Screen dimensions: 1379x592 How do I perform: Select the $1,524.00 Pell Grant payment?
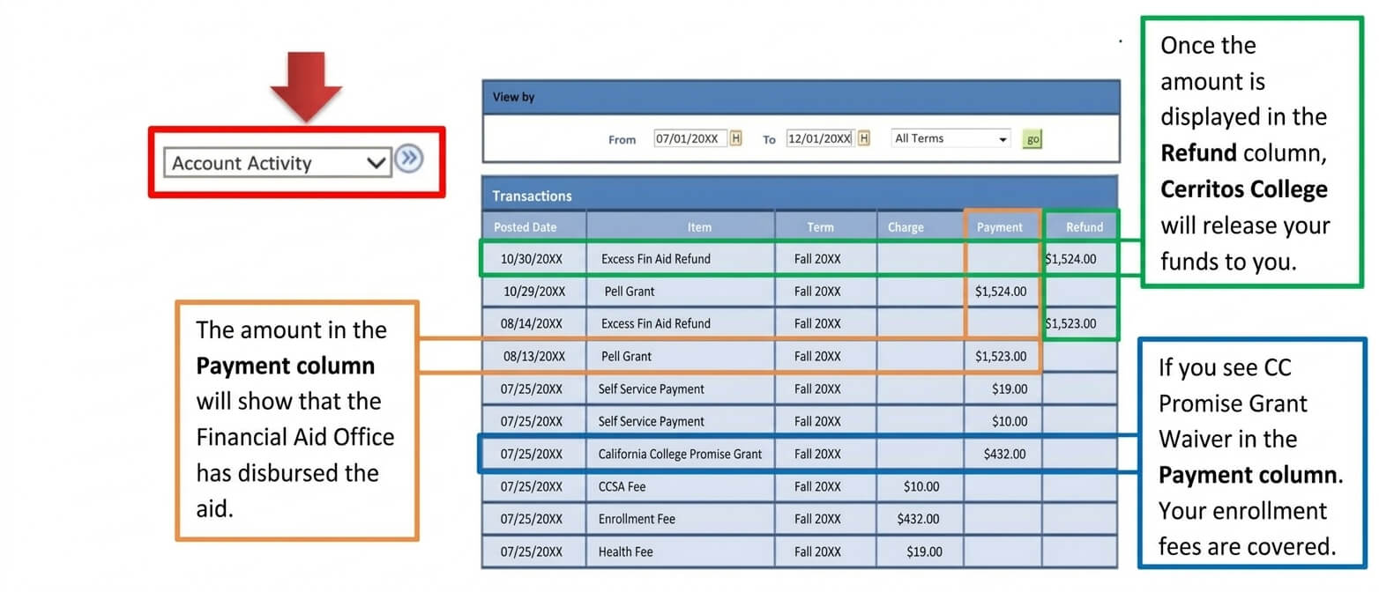click(1001, 291)
